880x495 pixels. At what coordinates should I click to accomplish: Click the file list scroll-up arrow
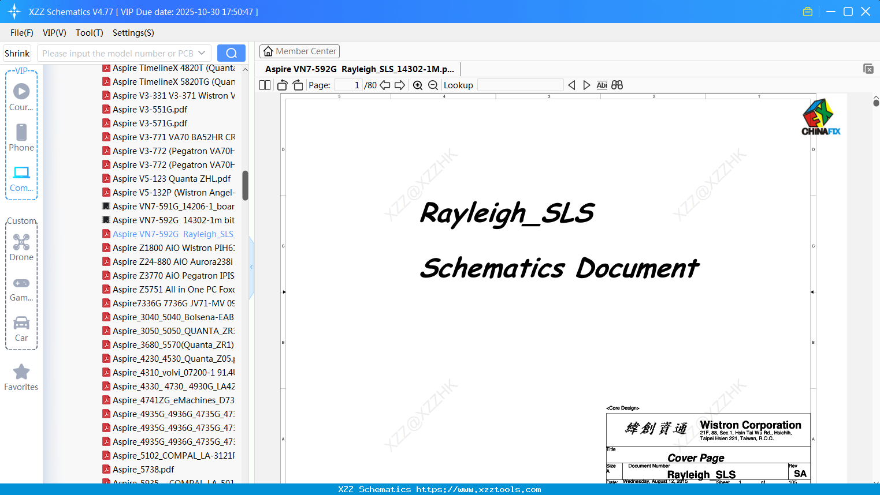(x=245, y=69)
